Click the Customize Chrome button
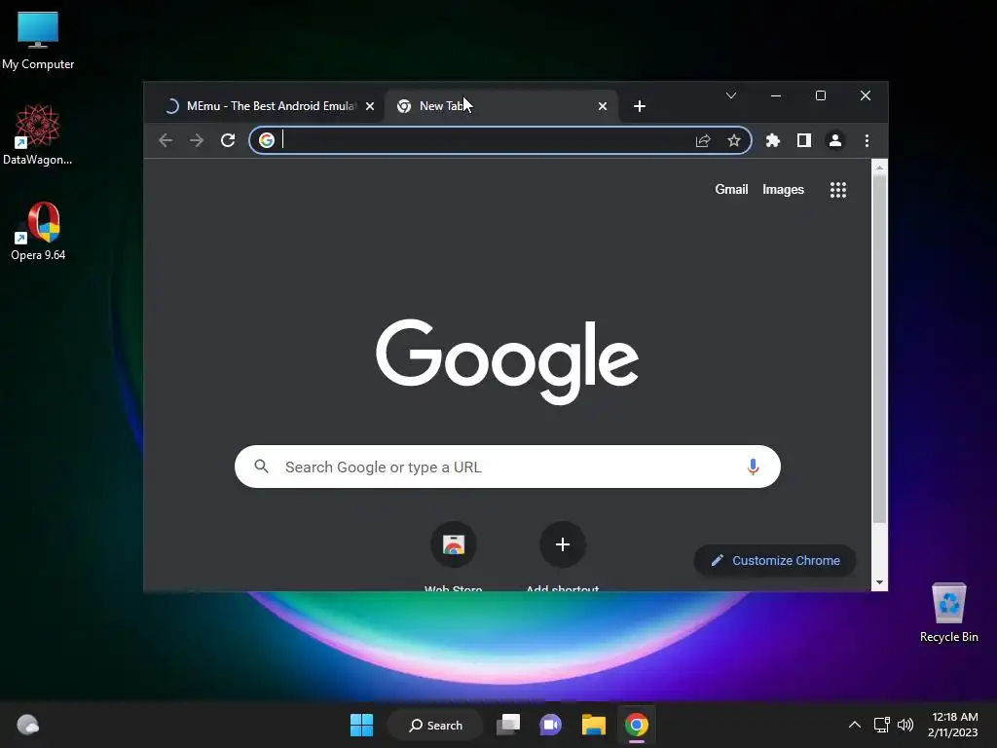997x748 pixels. [x=774, y=560]
